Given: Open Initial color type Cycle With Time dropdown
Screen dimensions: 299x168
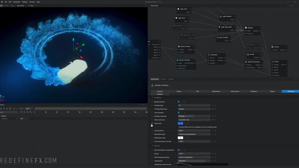Looking at the screenshot, I should (194, 120).
